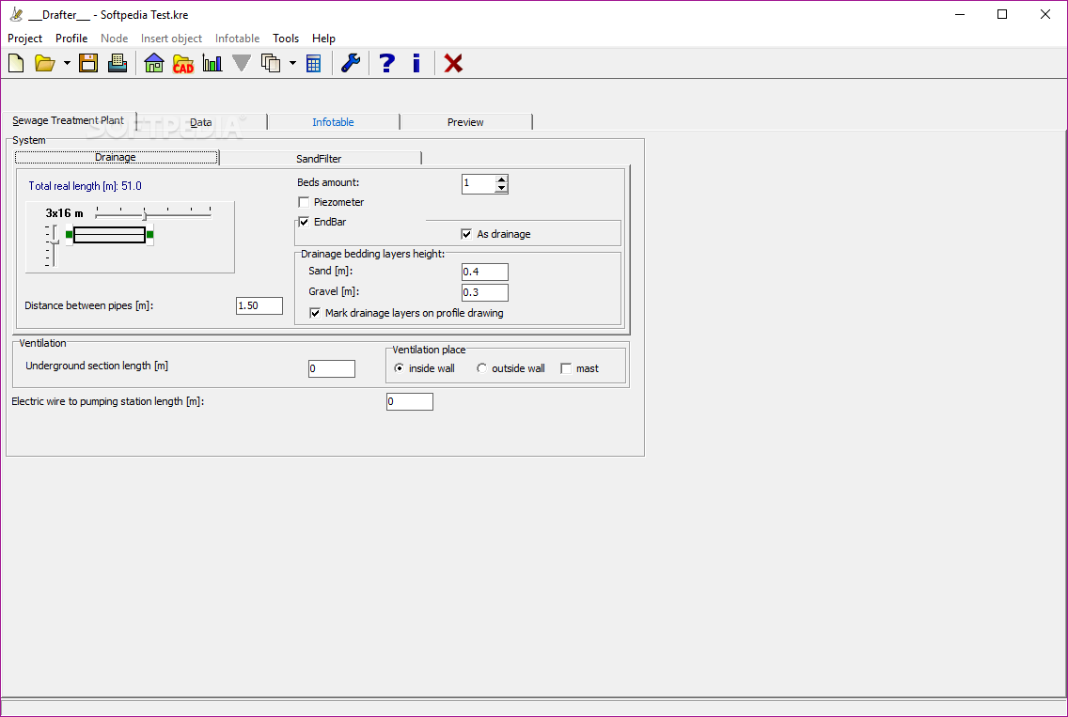The width and height of the screenshot is (1068, 717).
Task: Click the Distance between pipes field
Action: (259, 305)
